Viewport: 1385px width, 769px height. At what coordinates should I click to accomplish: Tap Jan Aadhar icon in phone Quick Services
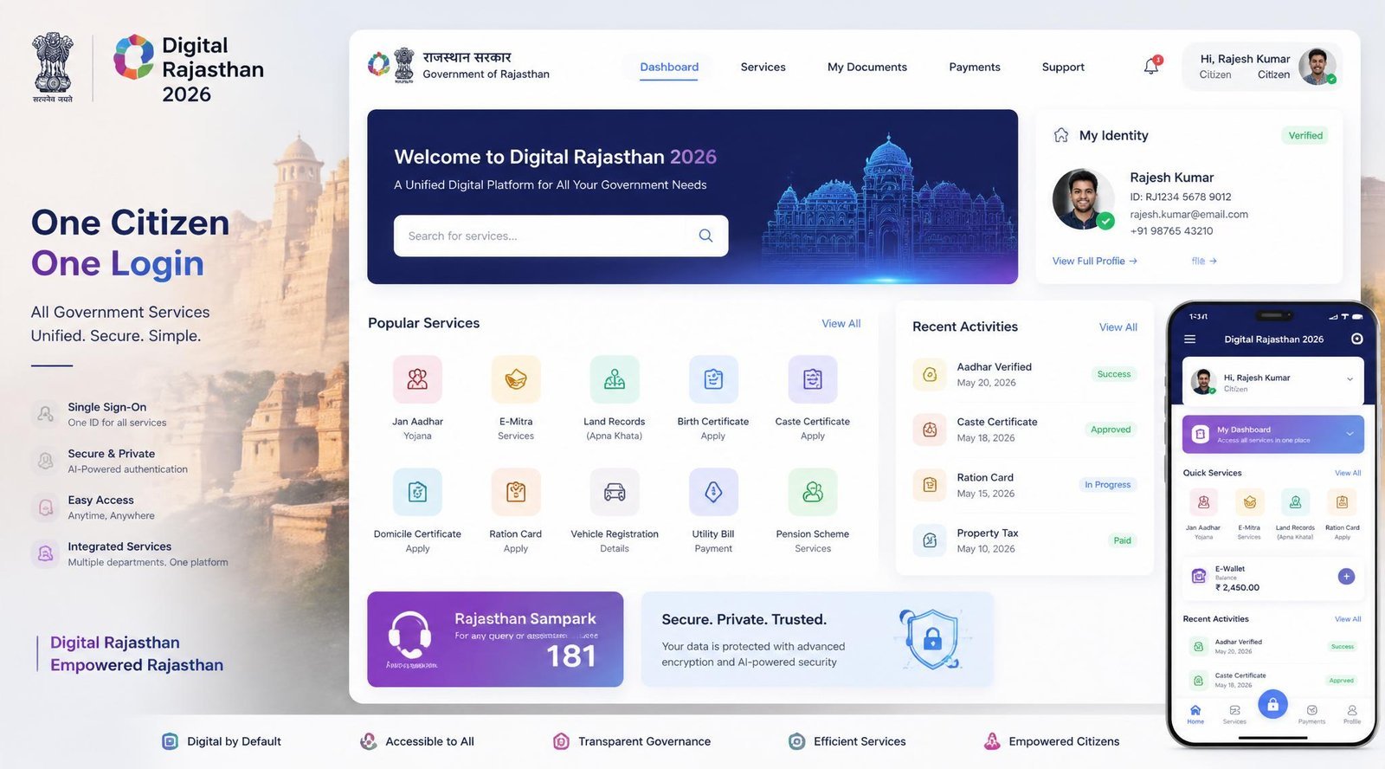(1203, 502)
